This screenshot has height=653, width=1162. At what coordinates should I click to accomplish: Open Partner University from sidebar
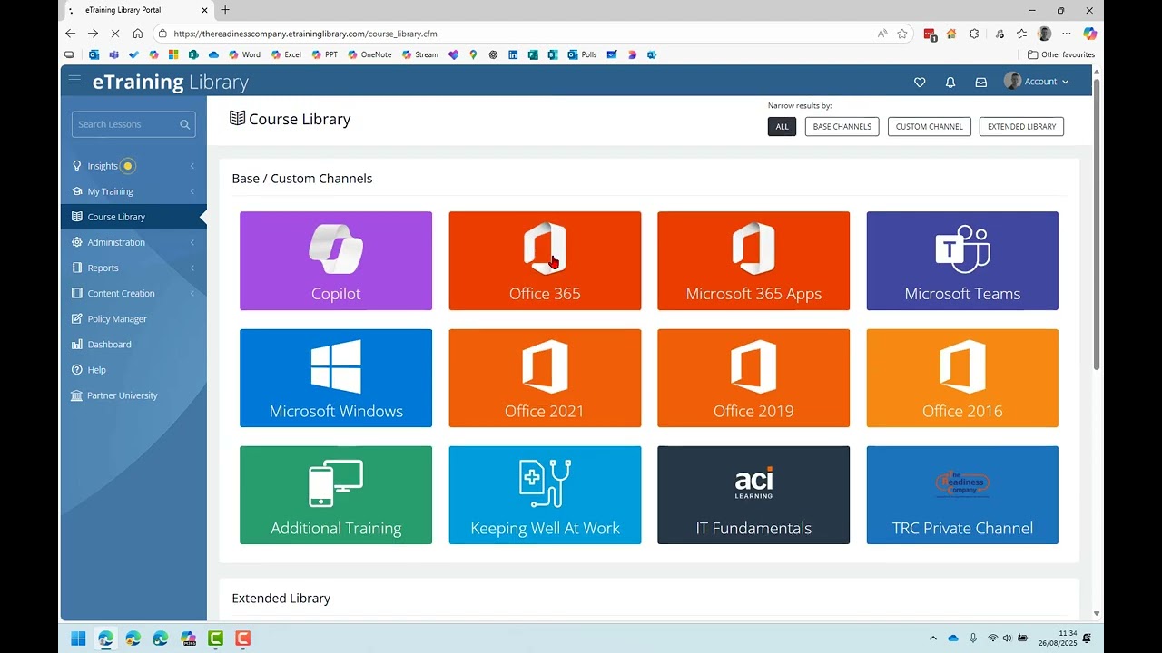tap(133, 395)
